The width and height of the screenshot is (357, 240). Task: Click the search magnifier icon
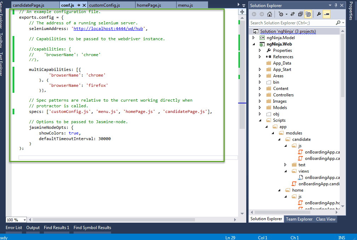[x=338, y=23]
